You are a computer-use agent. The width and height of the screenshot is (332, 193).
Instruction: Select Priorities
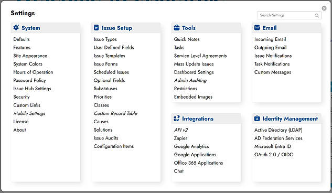pyautogui.click(x=103, y=97)
